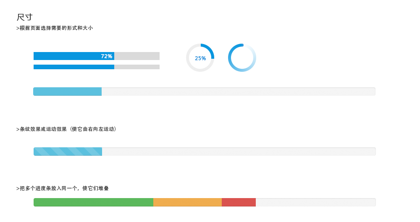This screenshot has height=222, width=420.
Task: Click the gray part of thin progress bar
Action: tap(137, 67)
